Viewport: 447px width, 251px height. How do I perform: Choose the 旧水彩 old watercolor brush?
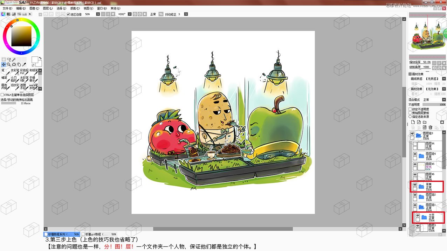coord(14,86)
